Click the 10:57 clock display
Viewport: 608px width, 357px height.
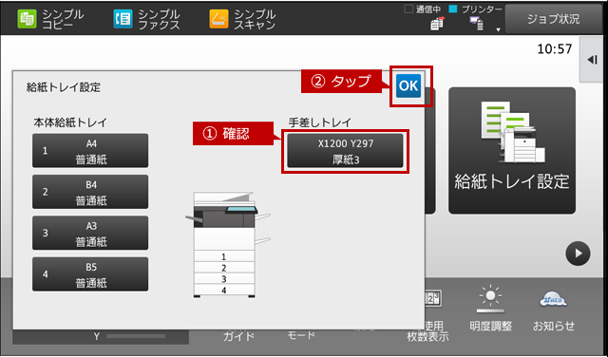coord(554,48)
